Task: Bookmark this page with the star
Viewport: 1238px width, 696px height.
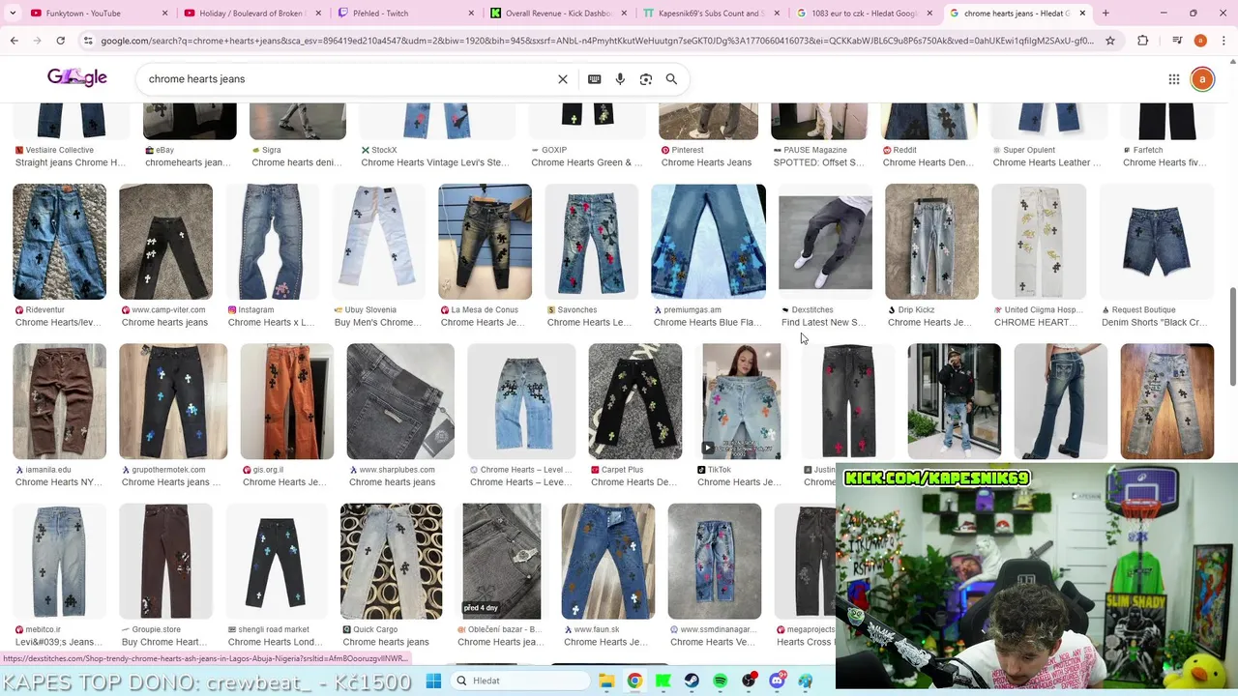Action: click(x=1110, y=41)
